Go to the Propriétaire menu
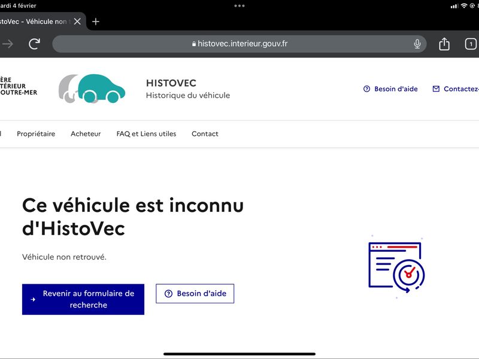Screen dimensions: 479x359 tap(36, 133)
